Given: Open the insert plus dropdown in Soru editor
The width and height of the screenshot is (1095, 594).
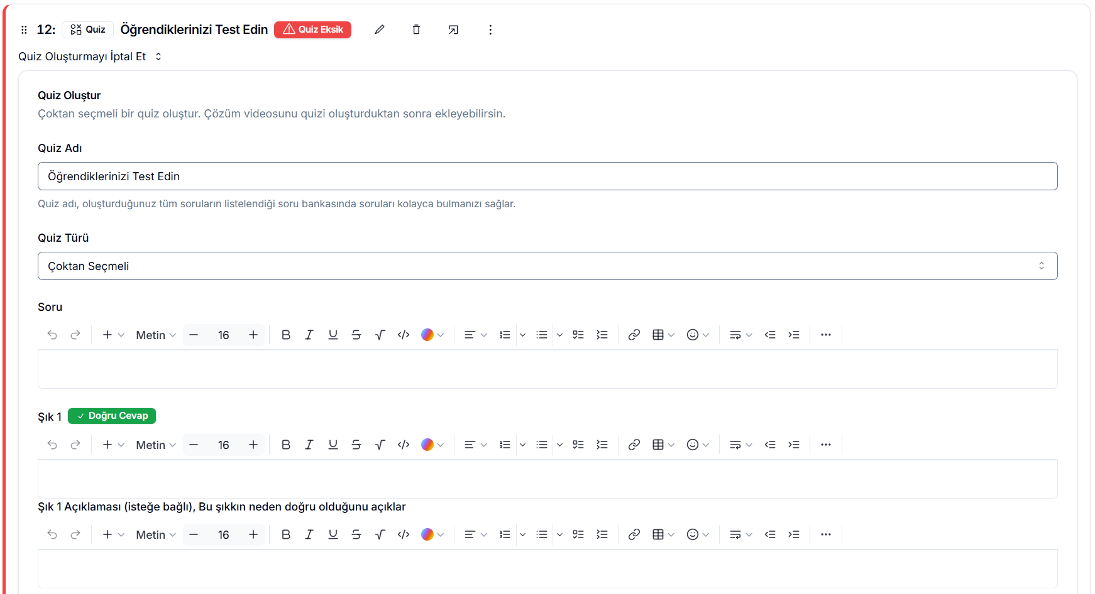Looking at the screenshot, I should tap(114, 335).
